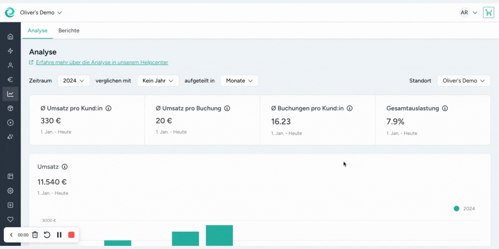Stop the recording with red button
The width and height of the screenshot is (499, 249).
click(x=71, y=235)
